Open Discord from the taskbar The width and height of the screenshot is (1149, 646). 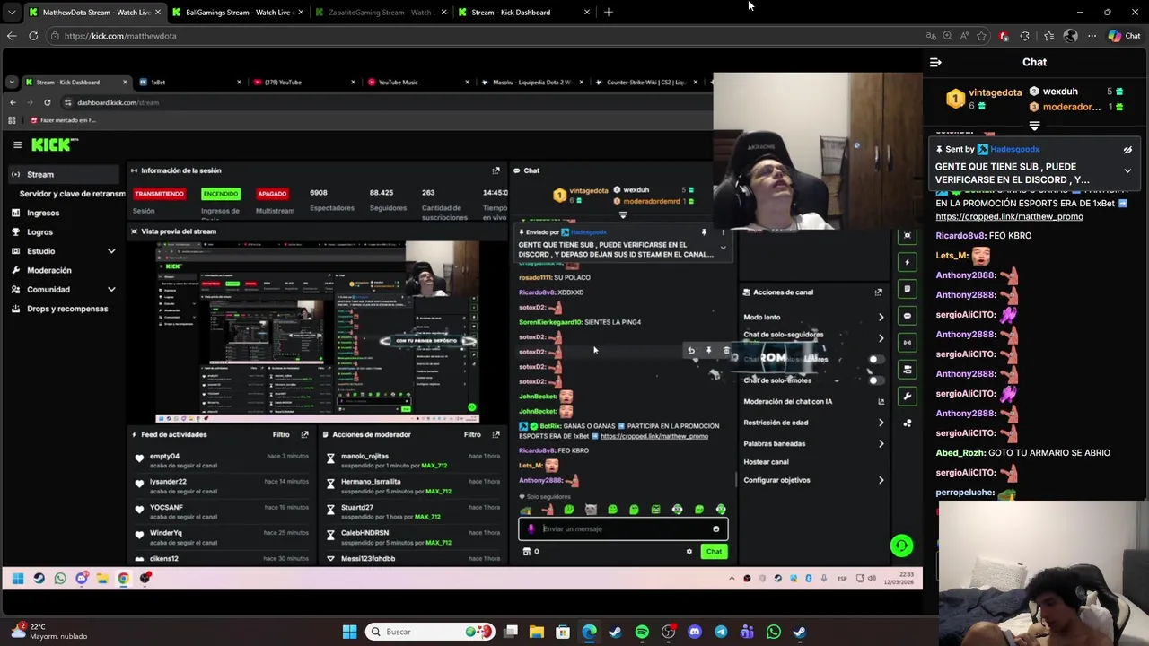694,632
